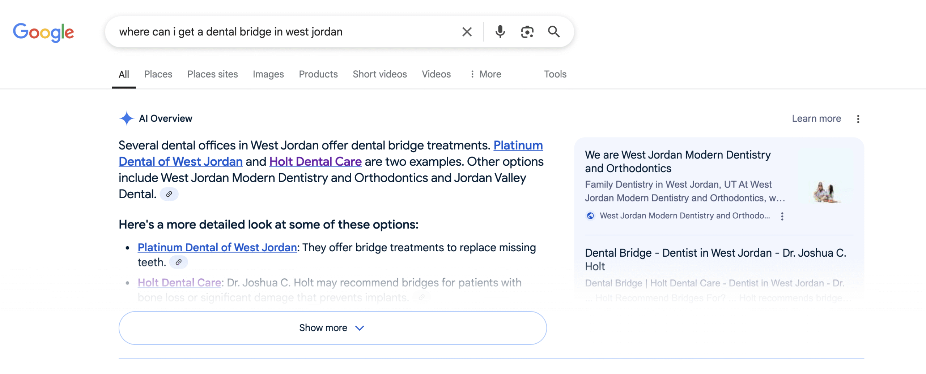The height and width of the screenshot is (374, 926).
Task: Click the magnifying glass search icon
Action: (553, 32)
